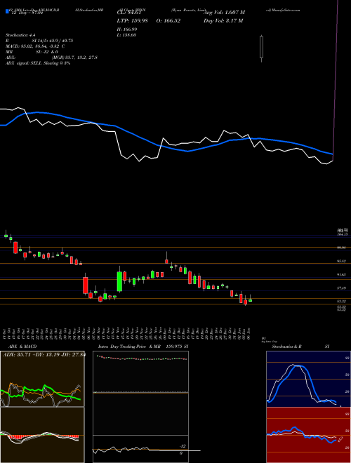
Task: Click the Stochastics & R SI panel title
Action: (300, 347)
